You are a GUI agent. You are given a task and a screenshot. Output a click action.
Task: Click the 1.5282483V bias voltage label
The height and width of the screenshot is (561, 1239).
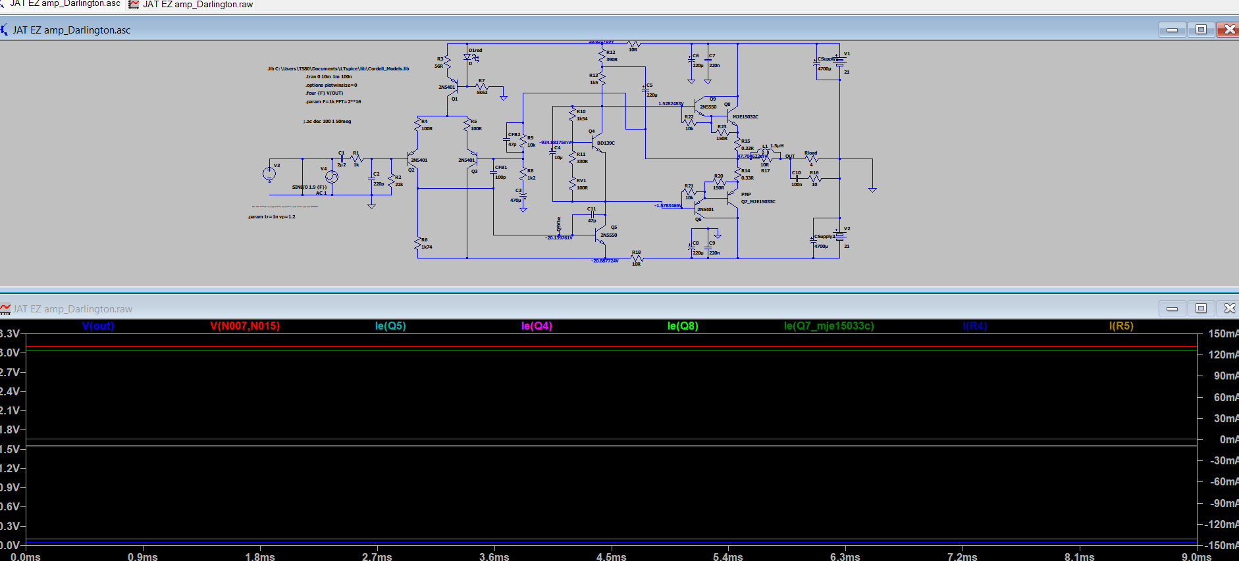tap(671, 103)
